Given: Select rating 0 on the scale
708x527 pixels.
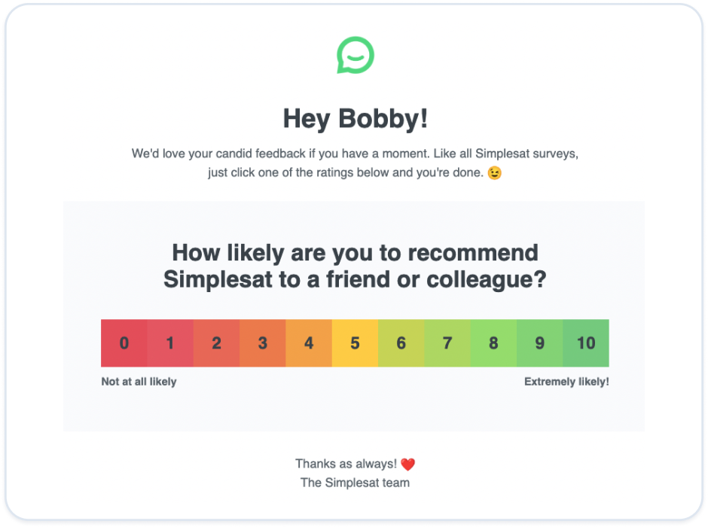Looking at the screenshot, I should pyautogui.click(x=124, y=343).
